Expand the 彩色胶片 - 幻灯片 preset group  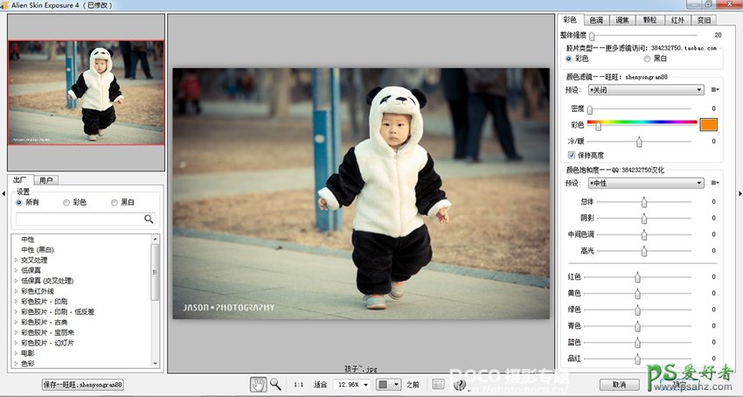[16, 343]
